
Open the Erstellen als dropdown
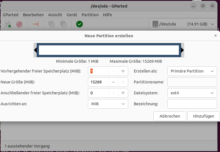coord(192,71)
